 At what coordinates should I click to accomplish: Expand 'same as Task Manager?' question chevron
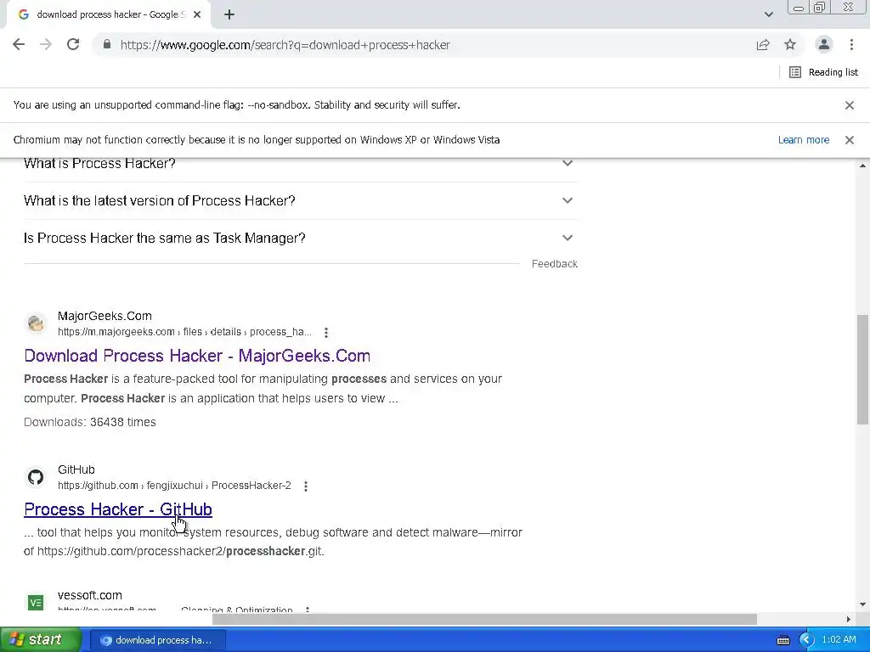(567, 238)
